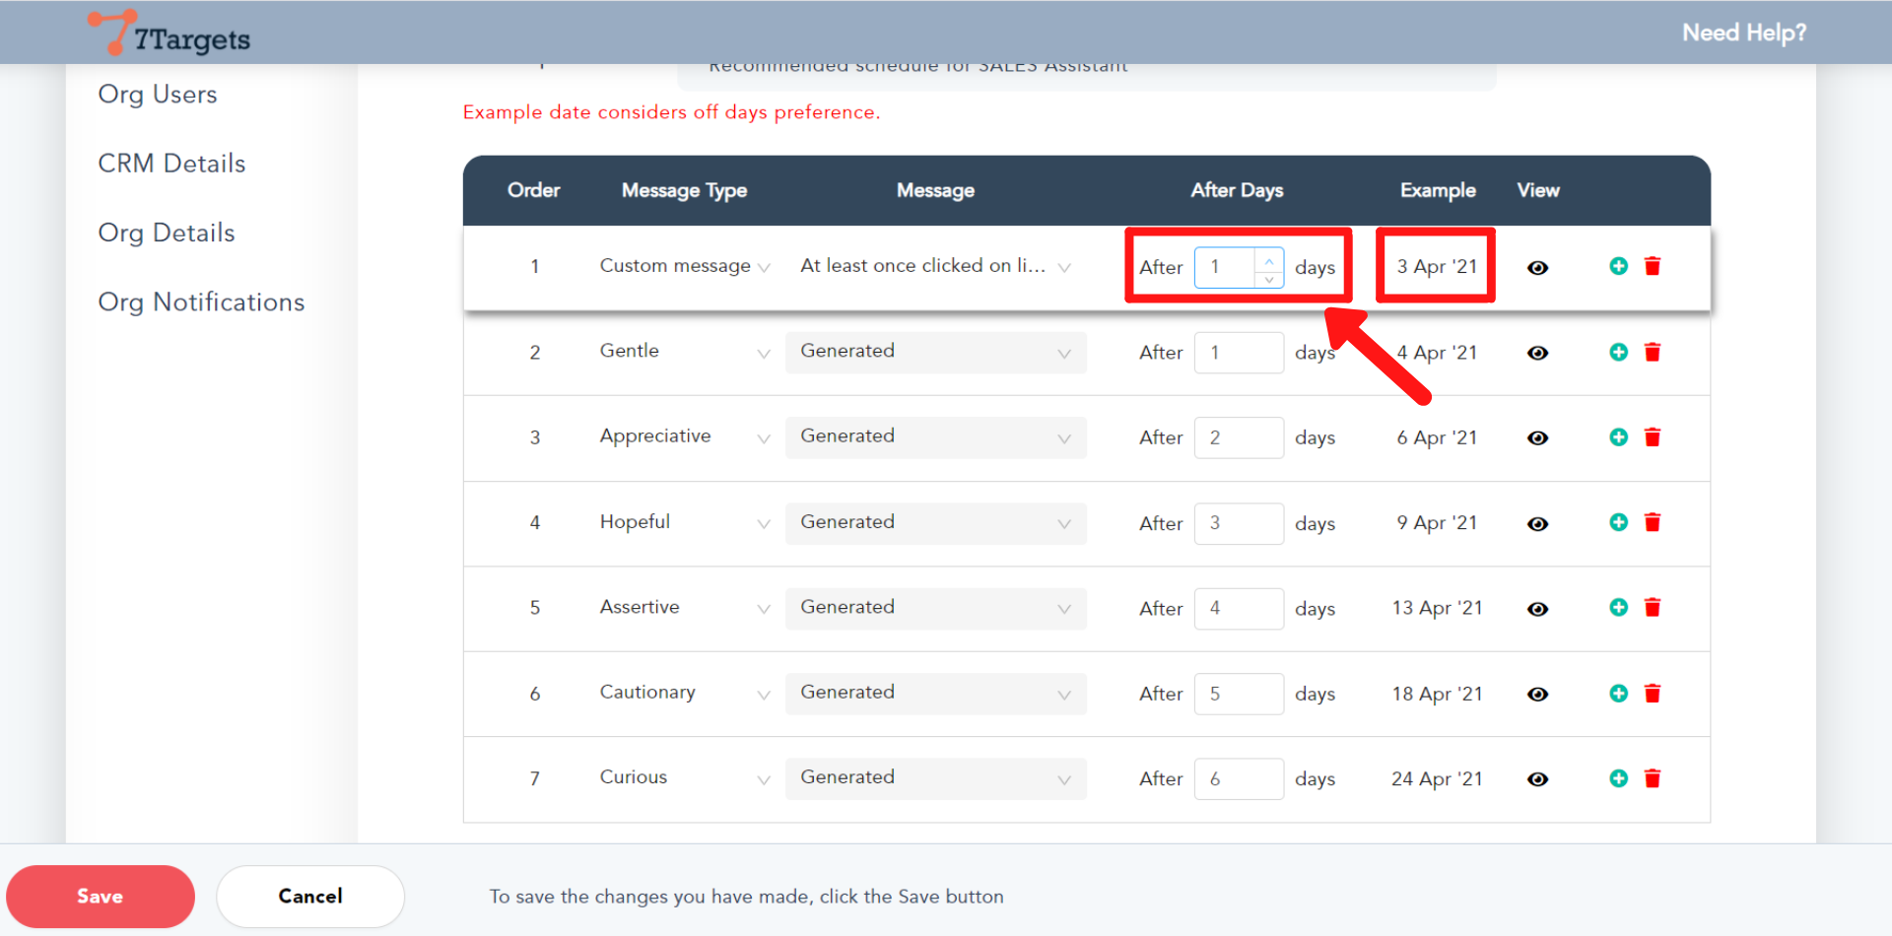
Task: View the Generated message for Cautionary
Action: [x=1538, y=694]
